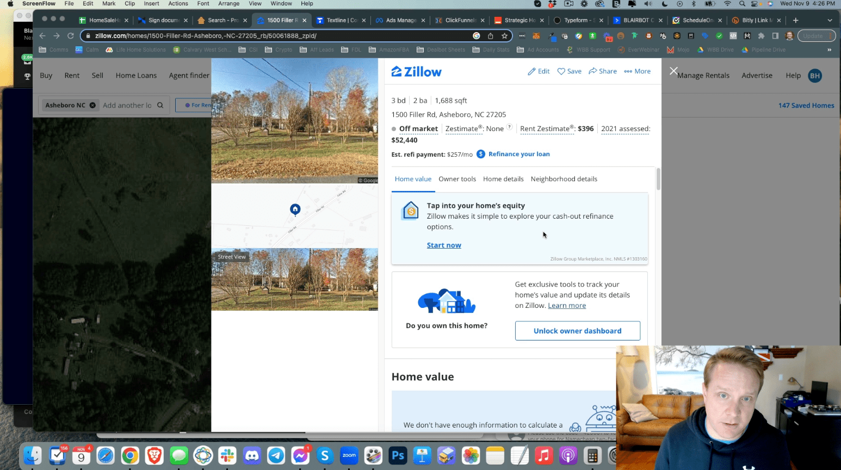Click the Learn more link

pyautogui.click(x=567, y=306)
